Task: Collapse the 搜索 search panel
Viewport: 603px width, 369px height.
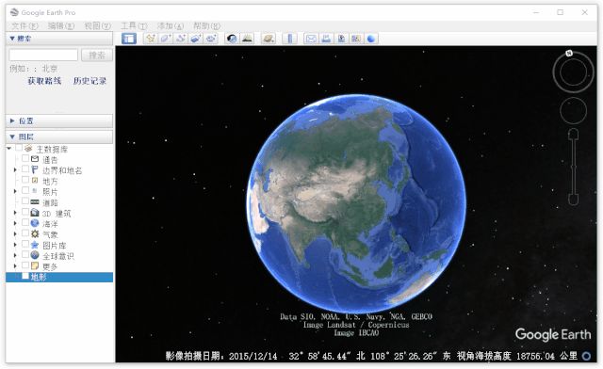Action: tap(12, 39)
